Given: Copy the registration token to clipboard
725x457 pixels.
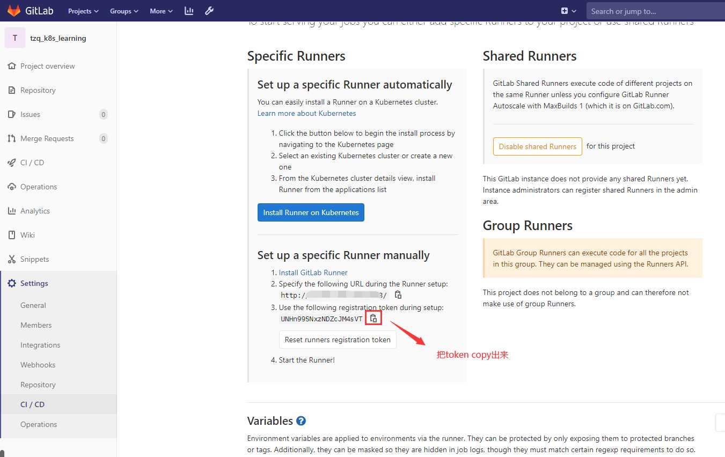Looking at the screenshot, I should tap(374, 319).
